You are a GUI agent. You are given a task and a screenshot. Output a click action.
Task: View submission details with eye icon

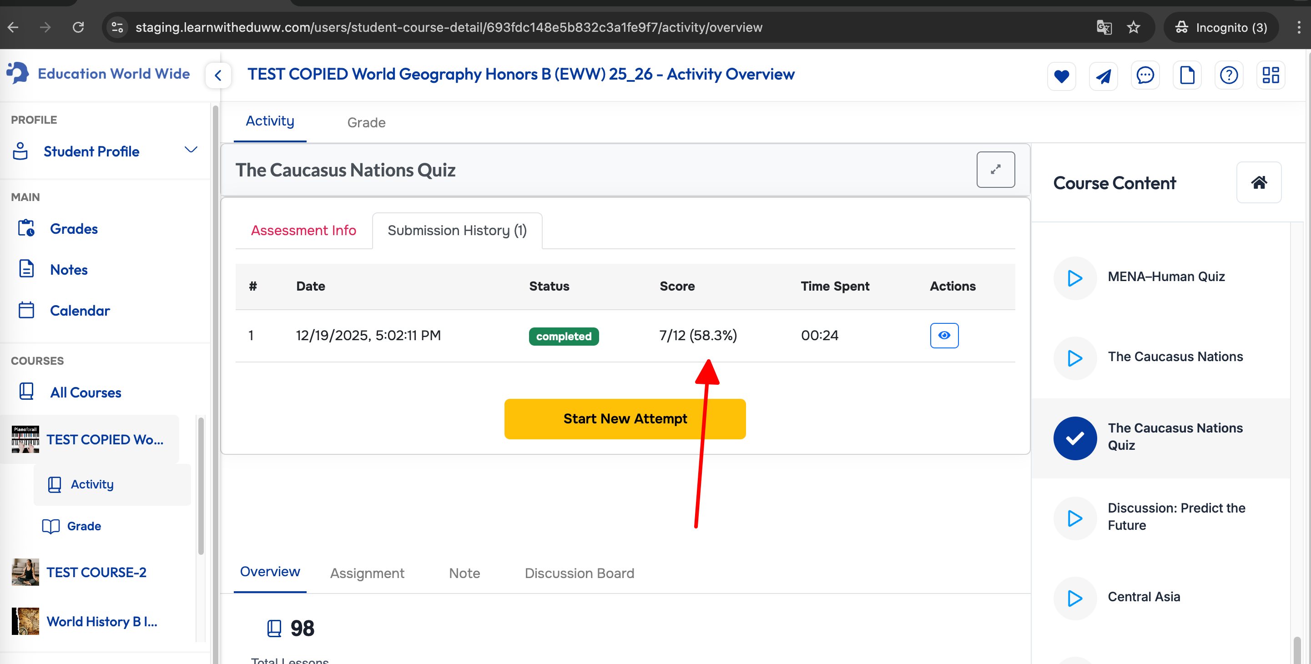pyautogui.click(x=943, y=335)
